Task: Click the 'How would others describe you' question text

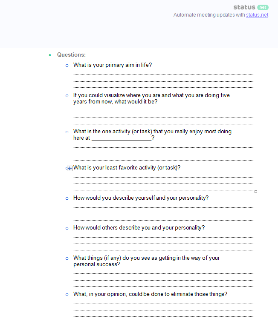Action: pyautogui.click(x=139, y=228)
